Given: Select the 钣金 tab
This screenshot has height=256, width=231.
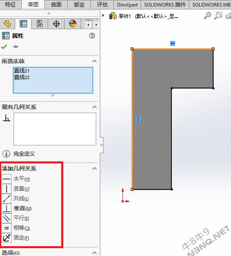Looking at the screenshot, I should pos(79,5).
